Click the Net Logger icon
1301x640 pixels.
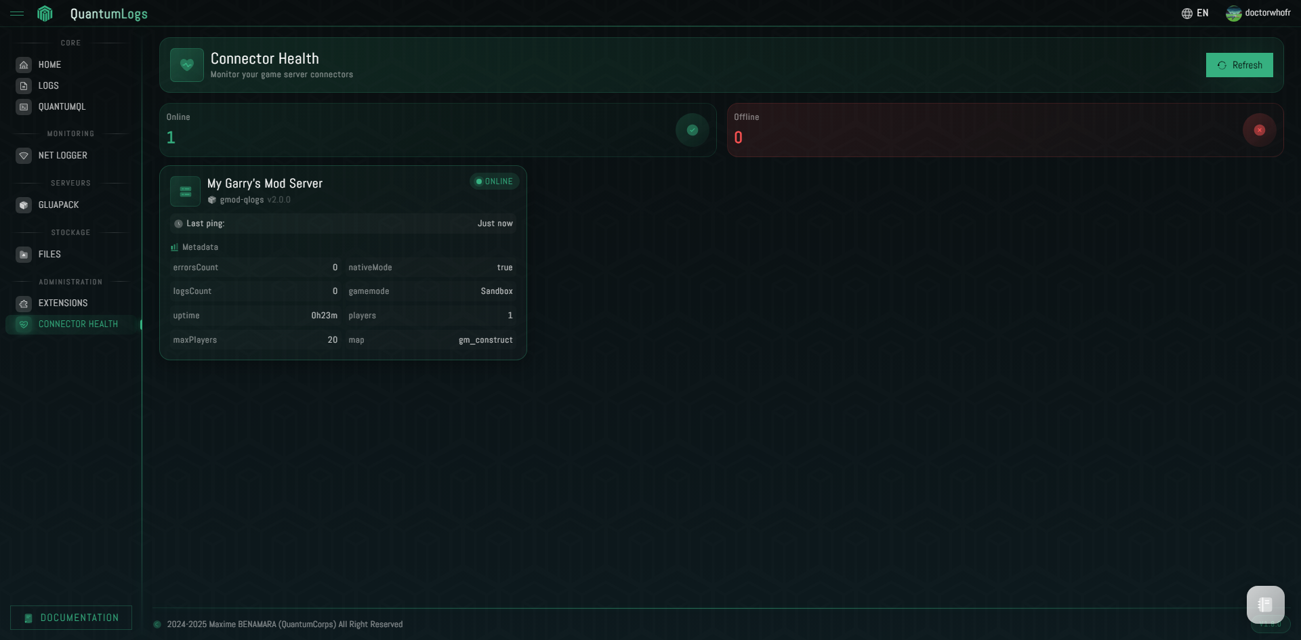pos(24,156)
